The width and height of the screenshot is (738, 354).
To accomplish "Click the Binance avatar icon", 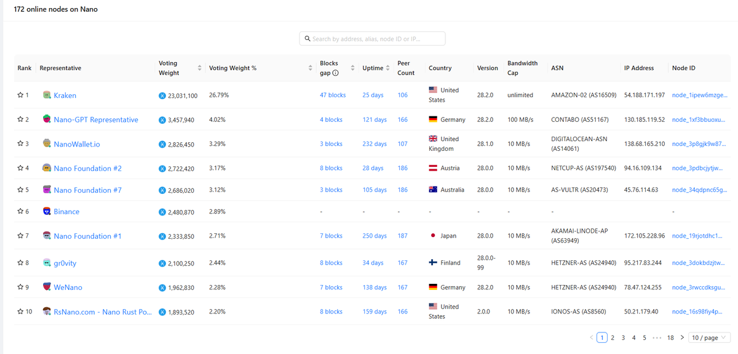I will [x=47, y=211].
